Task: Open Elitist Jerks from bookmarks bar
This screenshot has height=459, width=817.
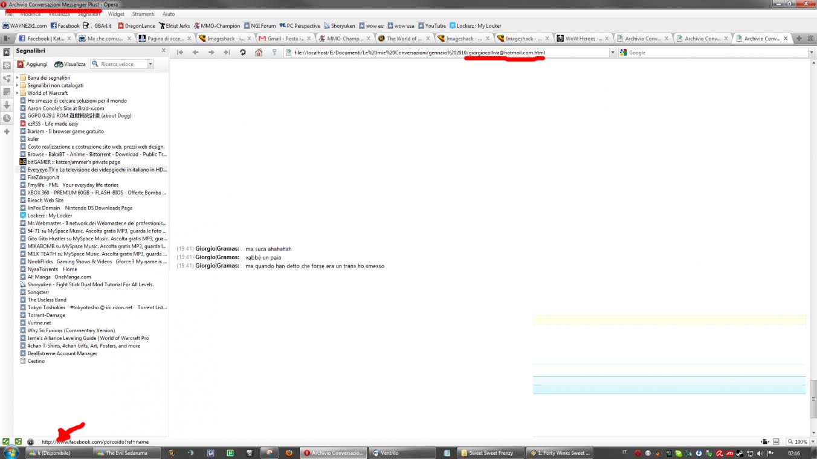Action: pyautogui.click(x=174, y=26)
